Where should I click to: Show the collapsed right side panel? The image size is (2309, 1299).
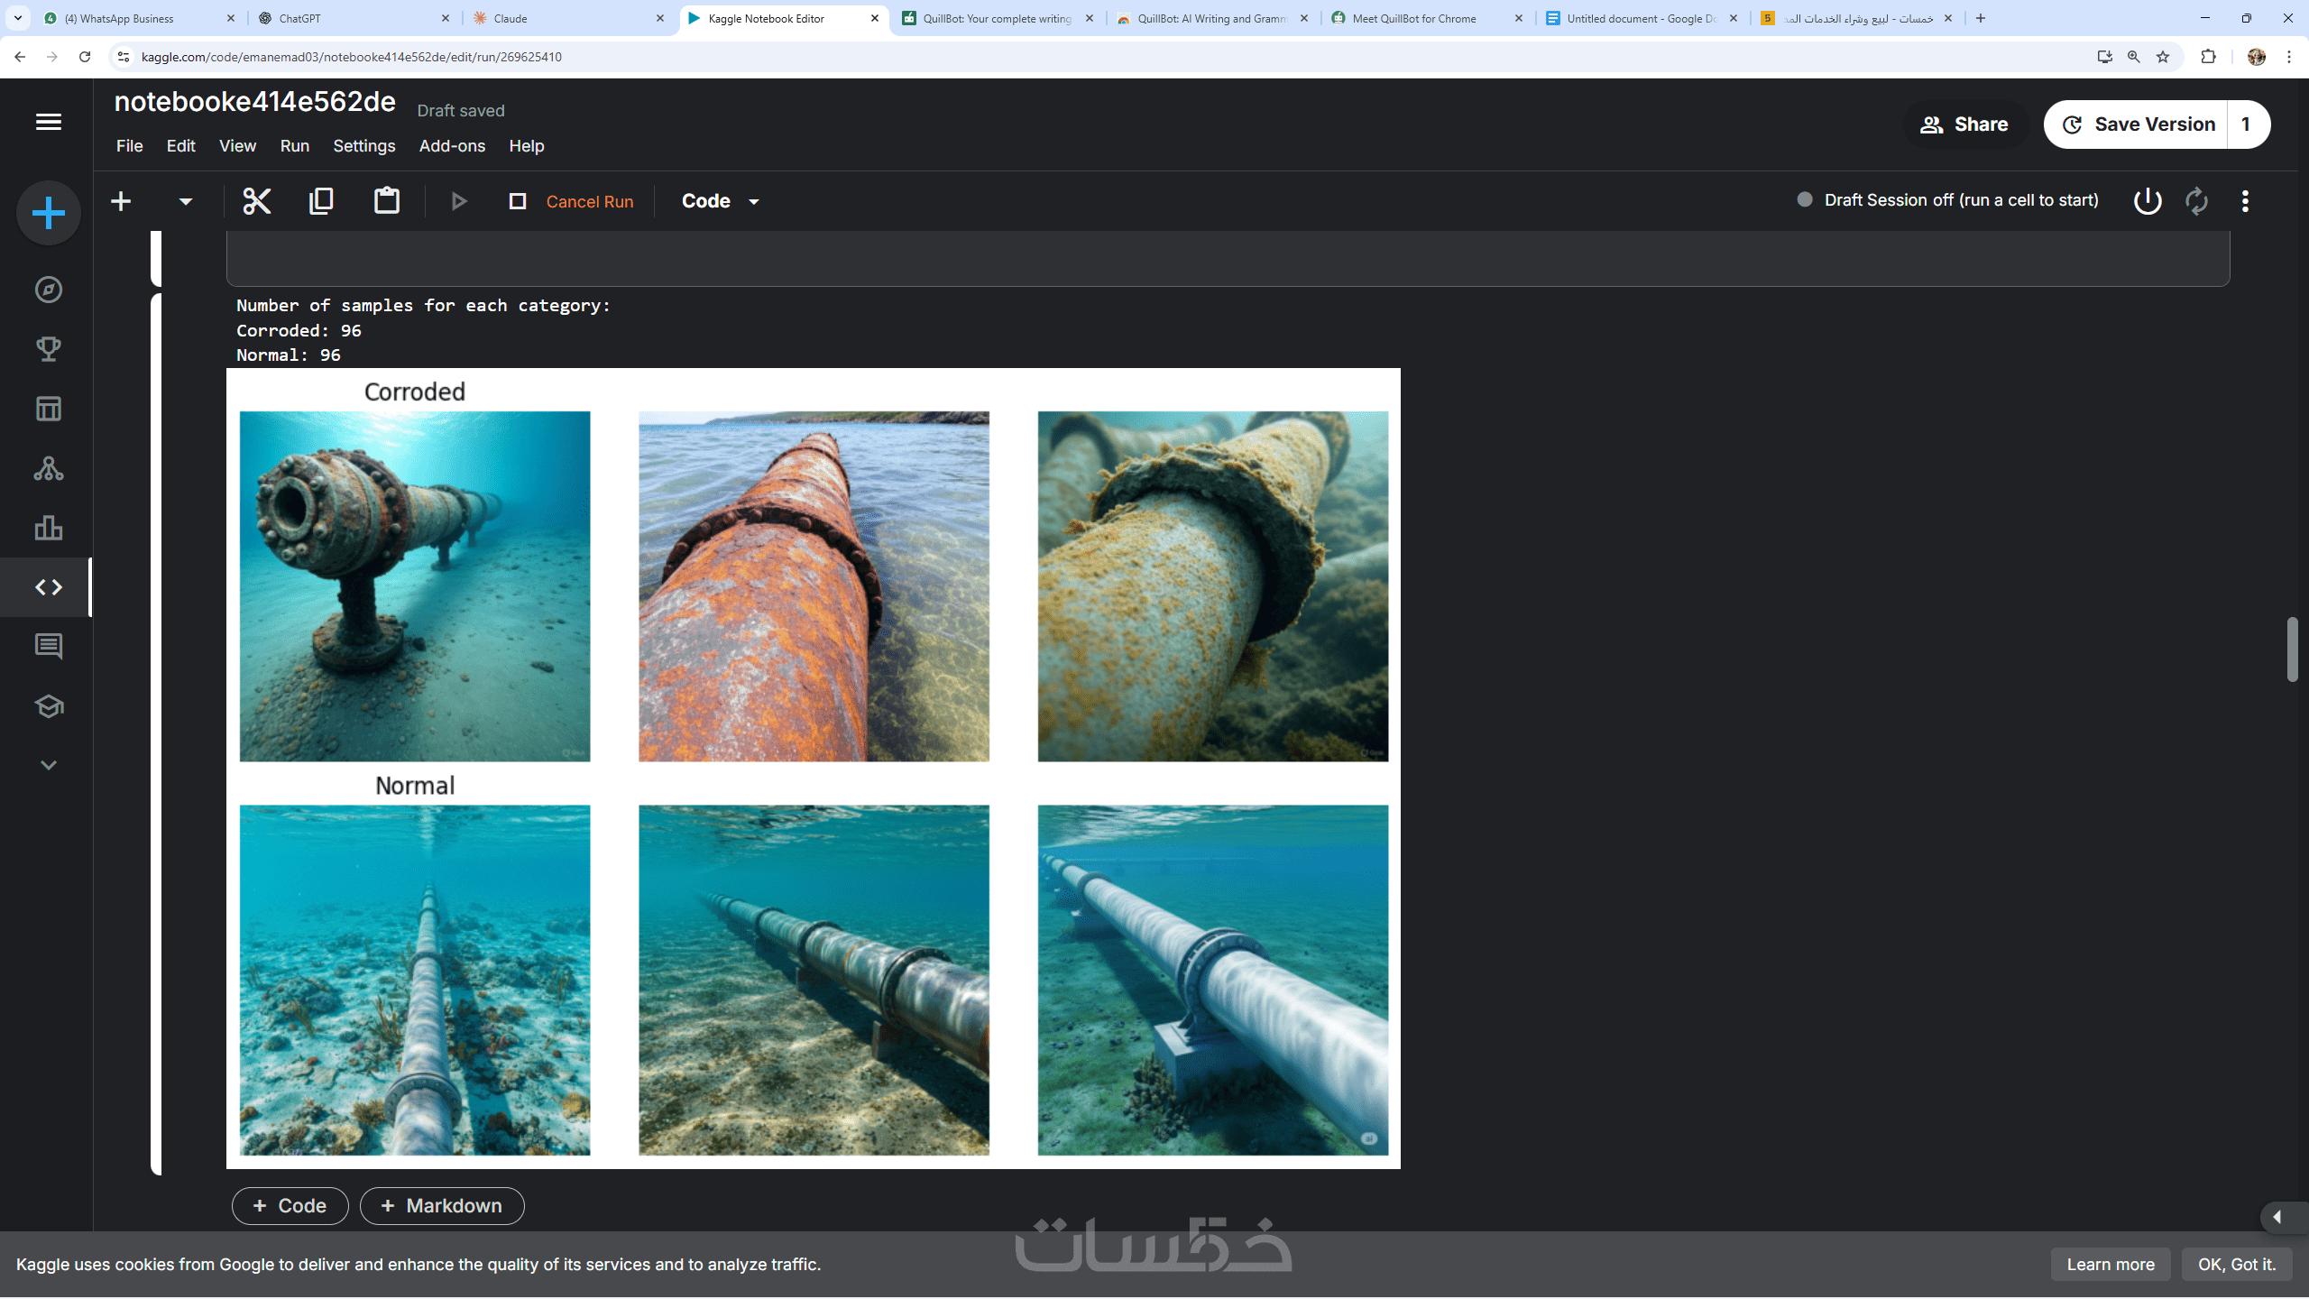[2277, 1217]
